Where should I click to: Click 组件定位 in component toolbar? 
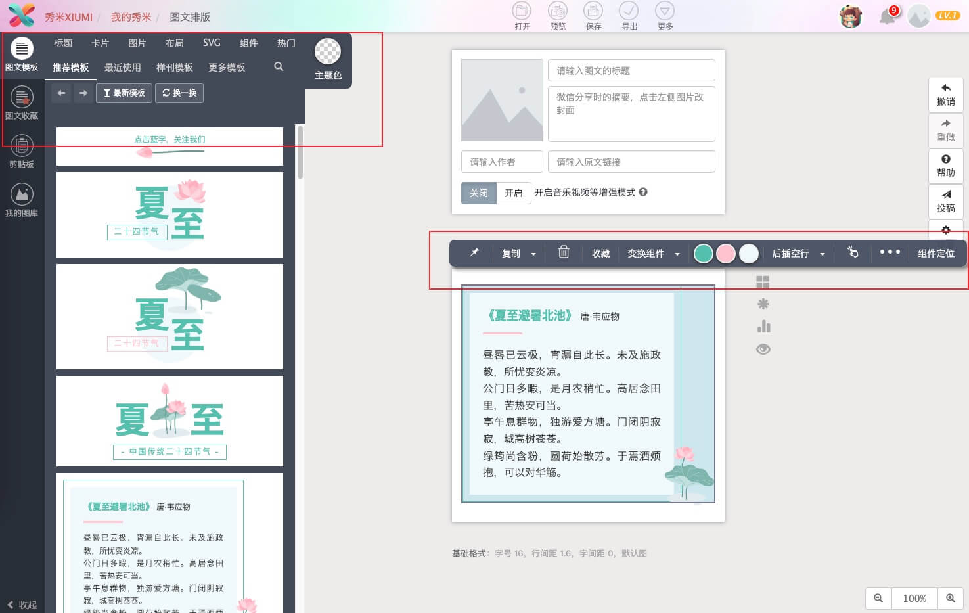pyautogui.click(x=936, y=254)
